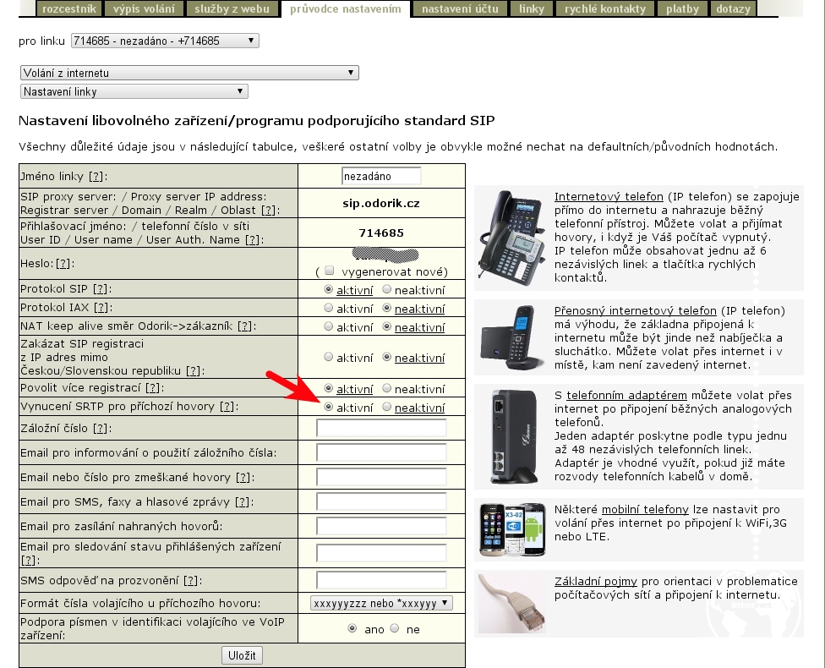Open the Formát čísla volajícího dropdown
825x668 pixels.
coord(381,603)
